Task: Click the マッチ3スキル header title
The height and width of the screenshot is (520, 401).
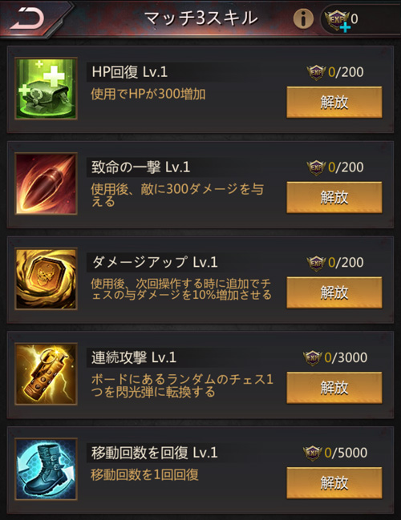Action: click(x=201, y=18)
